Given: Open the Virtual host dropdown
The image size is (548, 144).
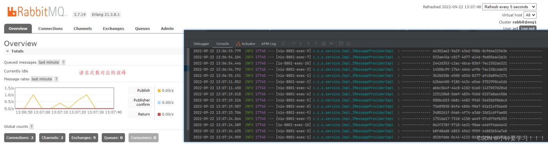Looking at the screenshot, I should tap(530, 15).
